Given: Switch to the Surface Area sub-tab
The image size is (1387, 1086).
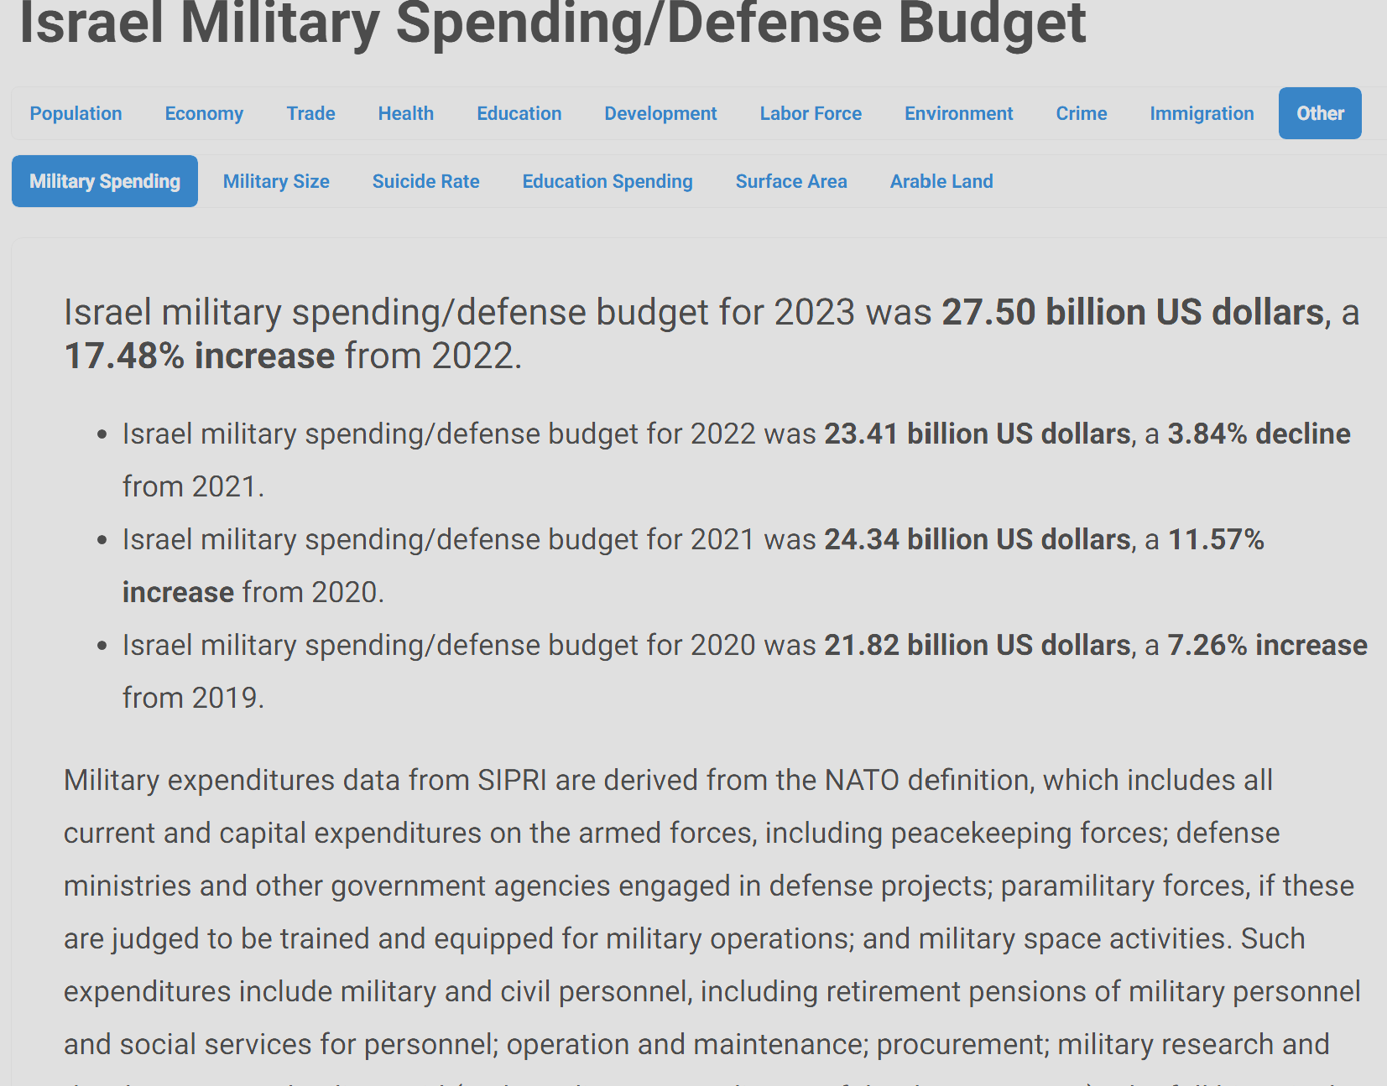Looking at the screenshot, I should (791, 181).
